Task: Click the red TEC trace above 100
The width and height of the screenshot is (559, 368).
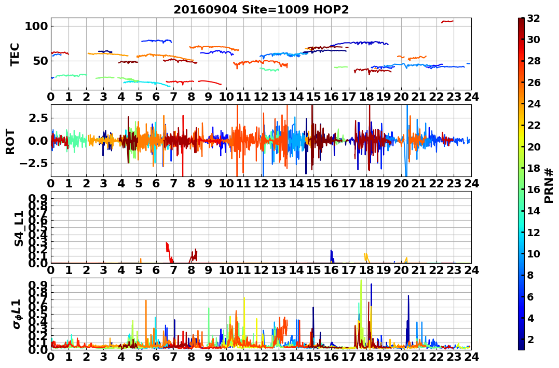Action: coord(447,21)
